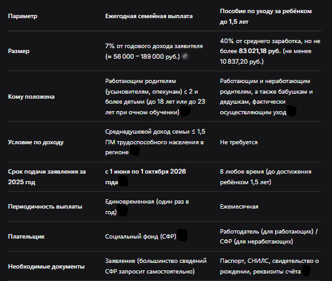
Task: Click the 'Кому положена' row label
Action: tap(31, 97)
